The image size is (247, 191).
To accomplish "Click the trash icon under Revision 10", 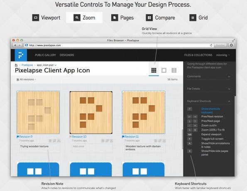I will (103, 141).
